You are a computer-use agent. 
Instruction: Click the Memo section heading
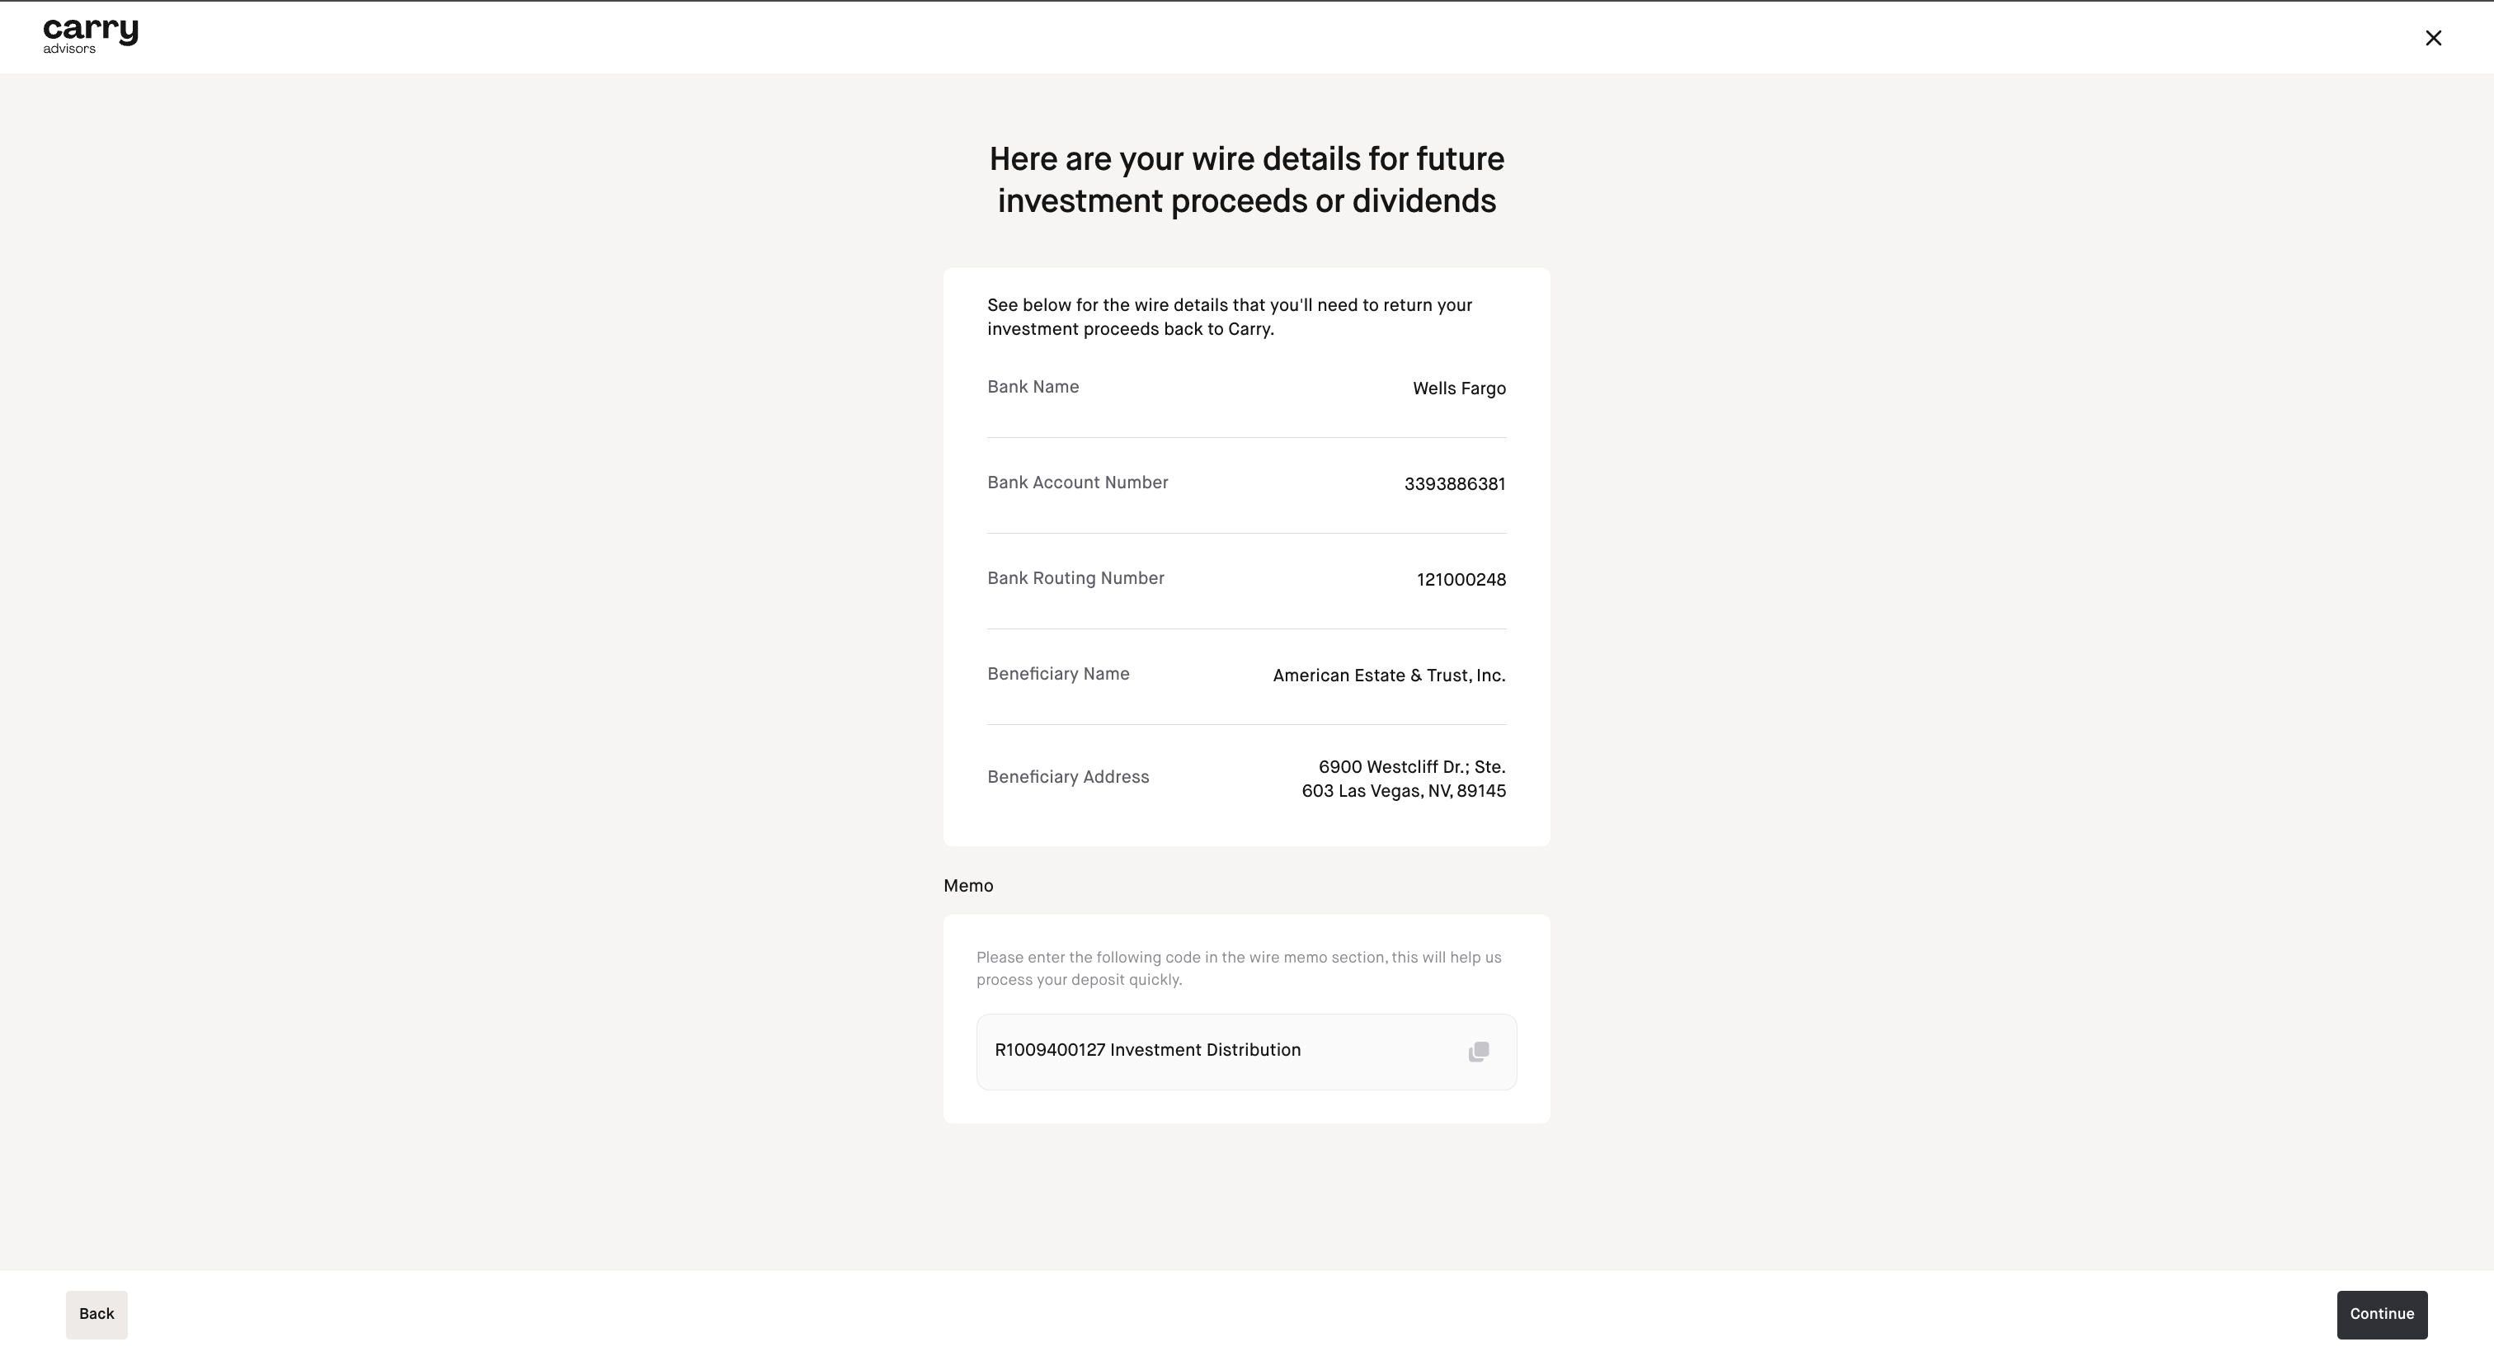(967, 886)
